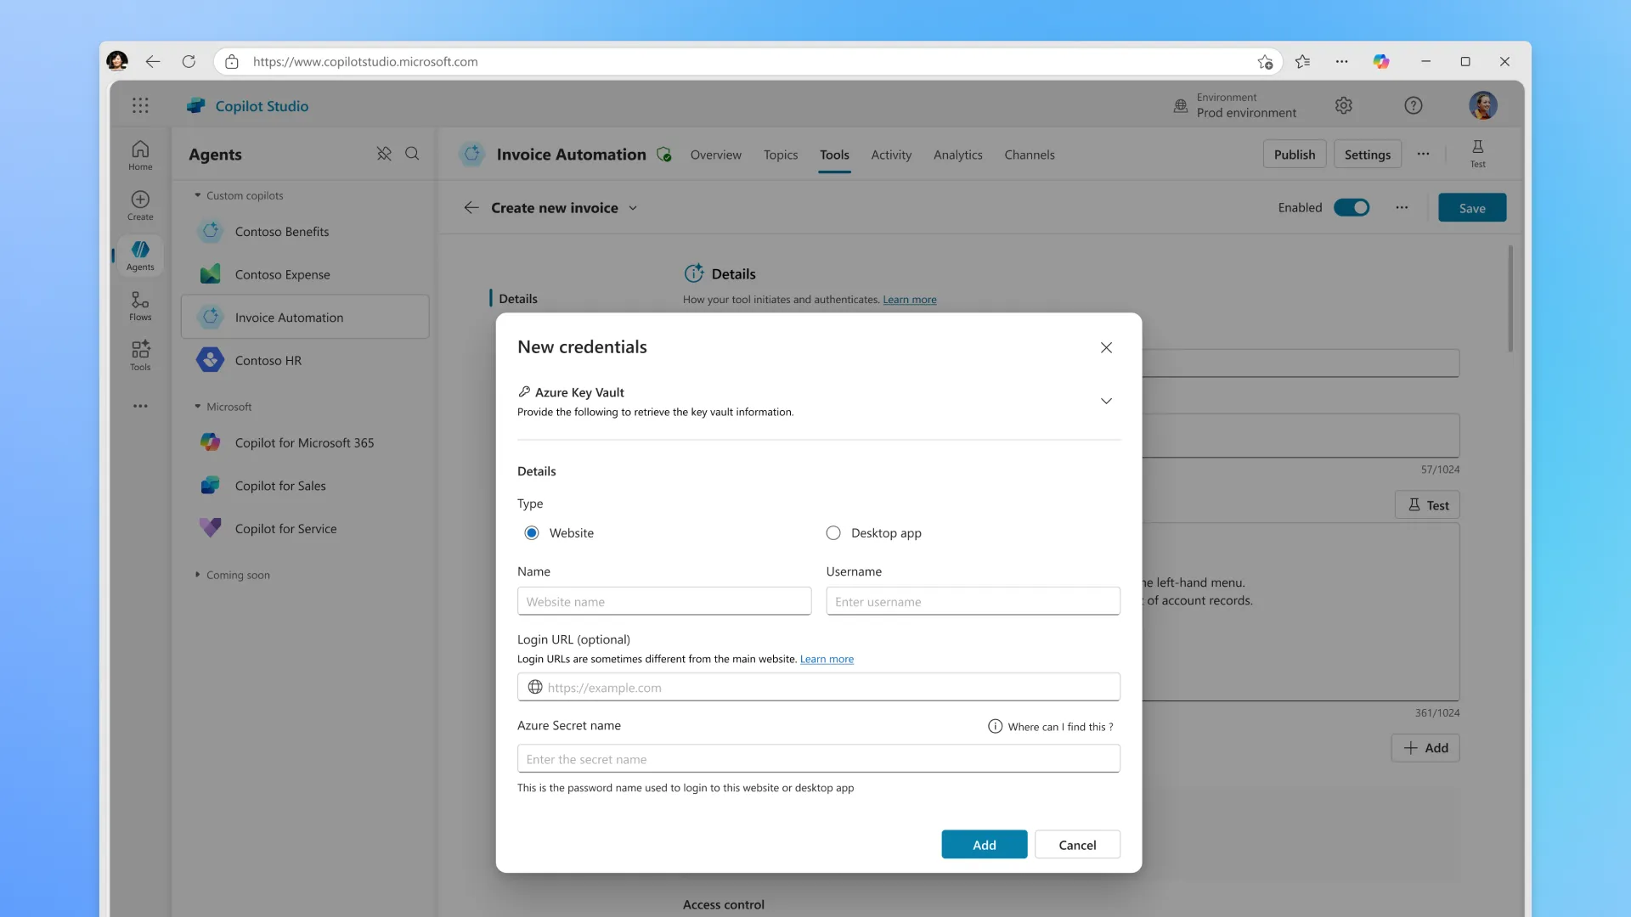Select the Desktop app radio button
The image size is (1631, 917).
832,532
